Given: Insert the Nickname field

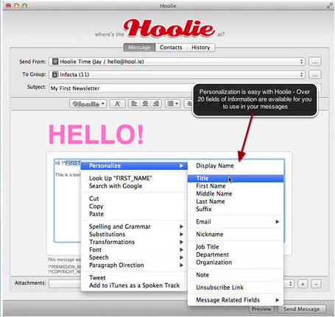Looking at the screenshot, I should point(236,235).
